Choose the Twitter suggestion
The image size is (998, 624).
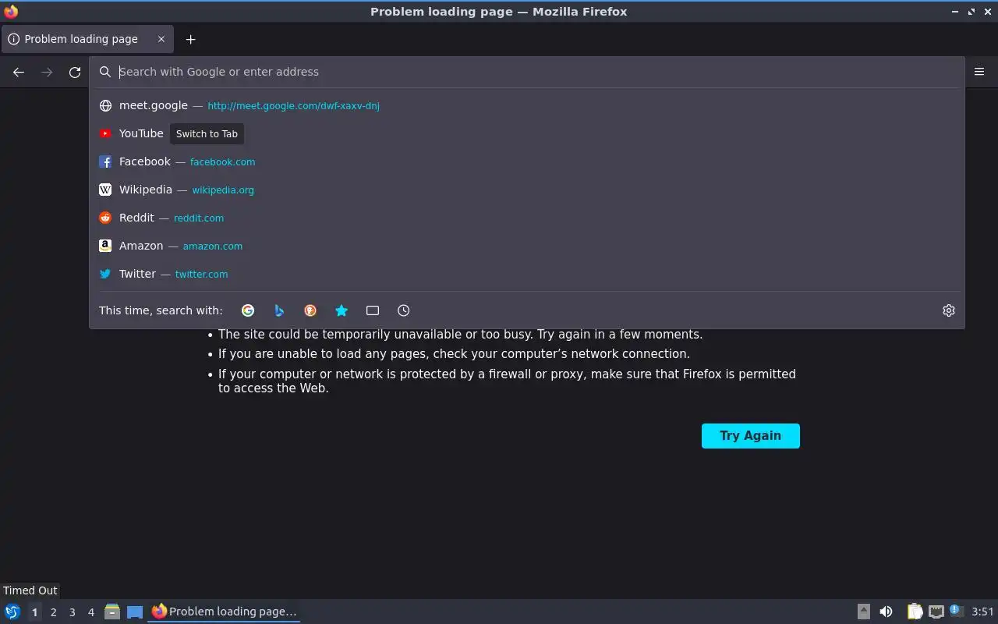pos(527,274)
